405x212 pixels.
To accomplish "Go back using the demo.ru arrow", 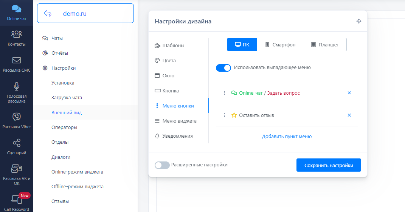I will click(x=48, y=14).
